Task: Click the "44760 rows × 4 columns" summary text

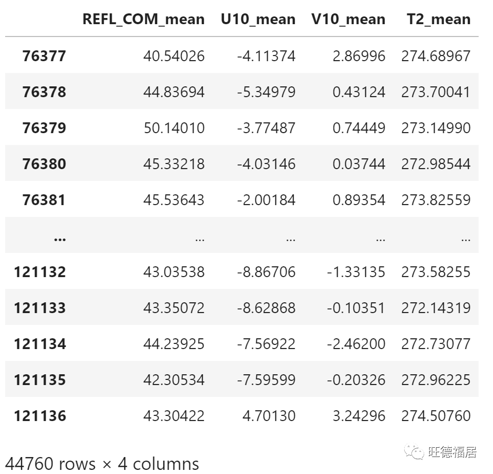Action: point(102,464)
